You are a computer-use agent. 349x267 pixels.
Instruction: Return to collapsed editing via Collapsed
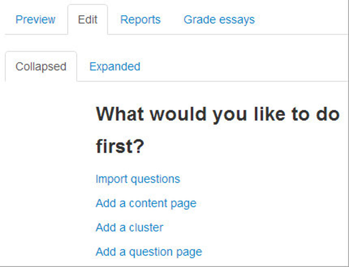coord(41,66)
